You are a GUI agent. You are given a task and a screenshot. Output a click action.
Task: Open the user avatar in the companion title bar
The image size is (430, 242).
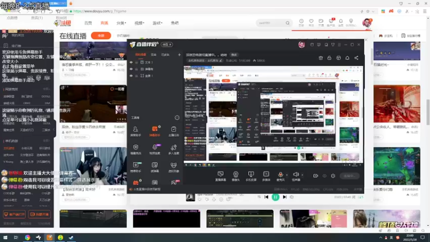point(302,45)
